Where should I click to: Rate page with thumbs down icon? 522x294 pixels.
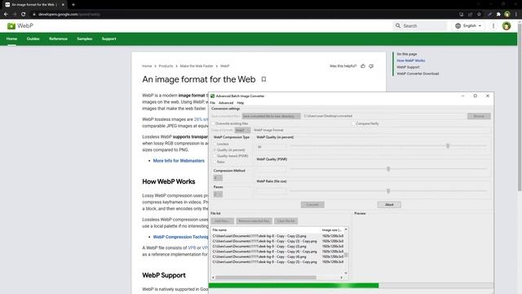[371, 66]
